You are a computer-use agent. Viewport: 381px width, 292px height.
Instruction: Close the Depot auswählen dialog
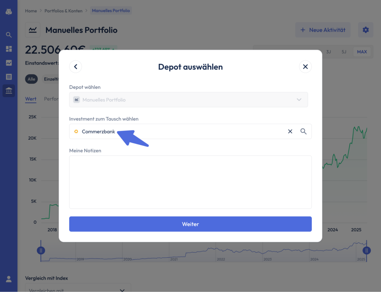(305, 67)
